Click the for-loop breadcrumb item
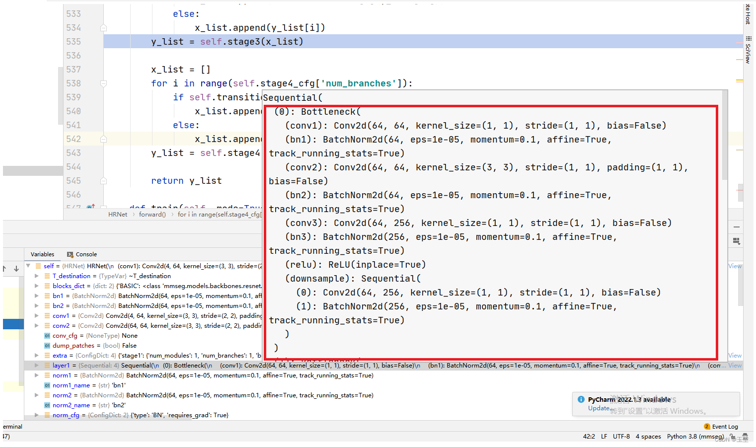The height and width of the screenshot is (447, 756). 220,215
